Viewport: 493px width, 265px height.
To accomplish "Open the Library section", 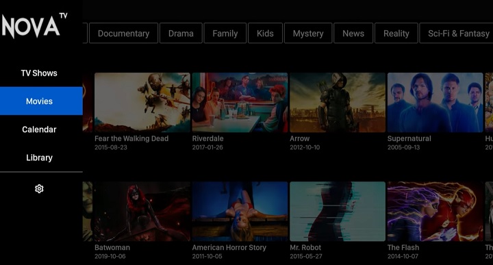I will point(39,157).
